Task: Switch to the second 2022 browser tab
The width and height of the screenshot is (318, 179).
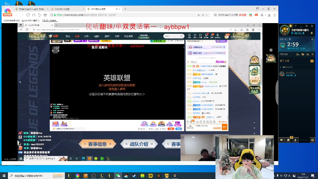Action: pyautogui.click(x=67, y=9)
